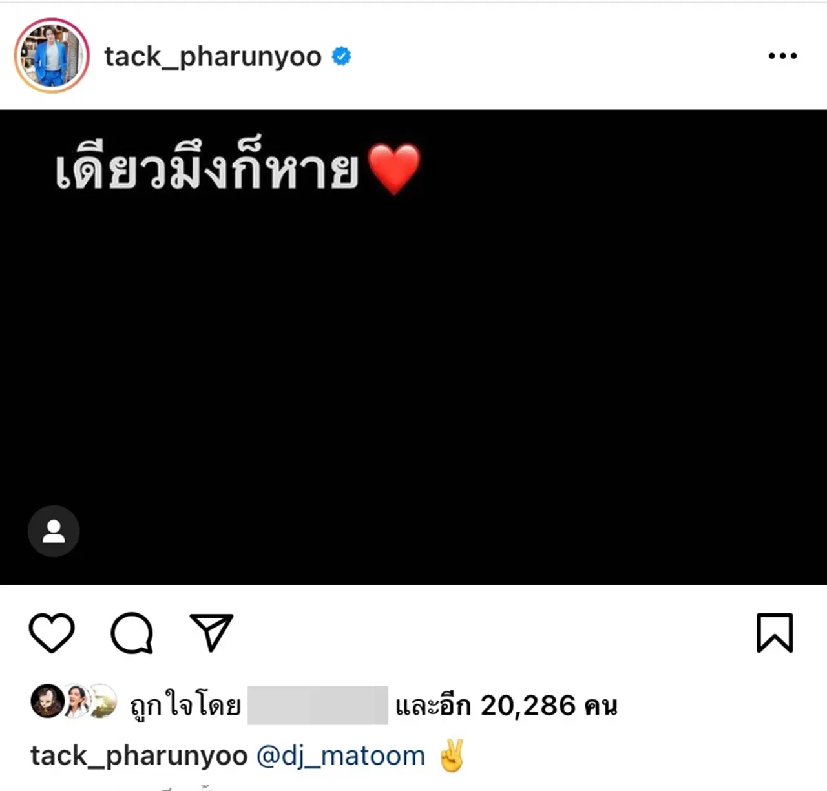This screenshot has height=791, width=827.
Task: Open the first liker avatar thumbnail
Action: pyautogui.click(x=47, y=701)
